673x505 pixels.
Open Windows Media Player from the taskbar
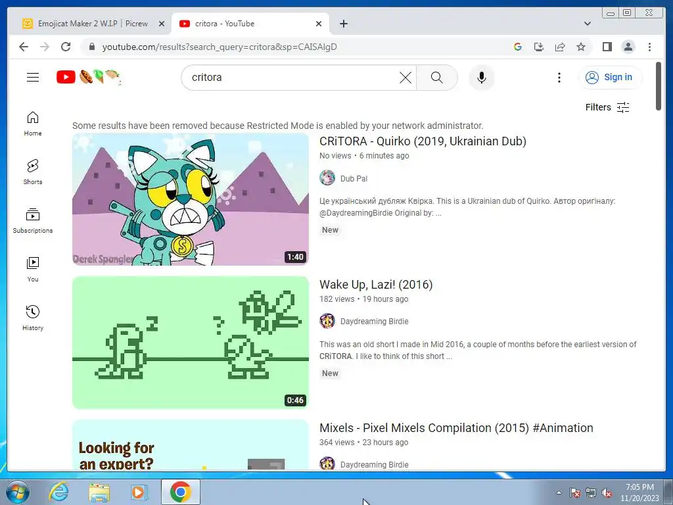click(x=138, y=492)
